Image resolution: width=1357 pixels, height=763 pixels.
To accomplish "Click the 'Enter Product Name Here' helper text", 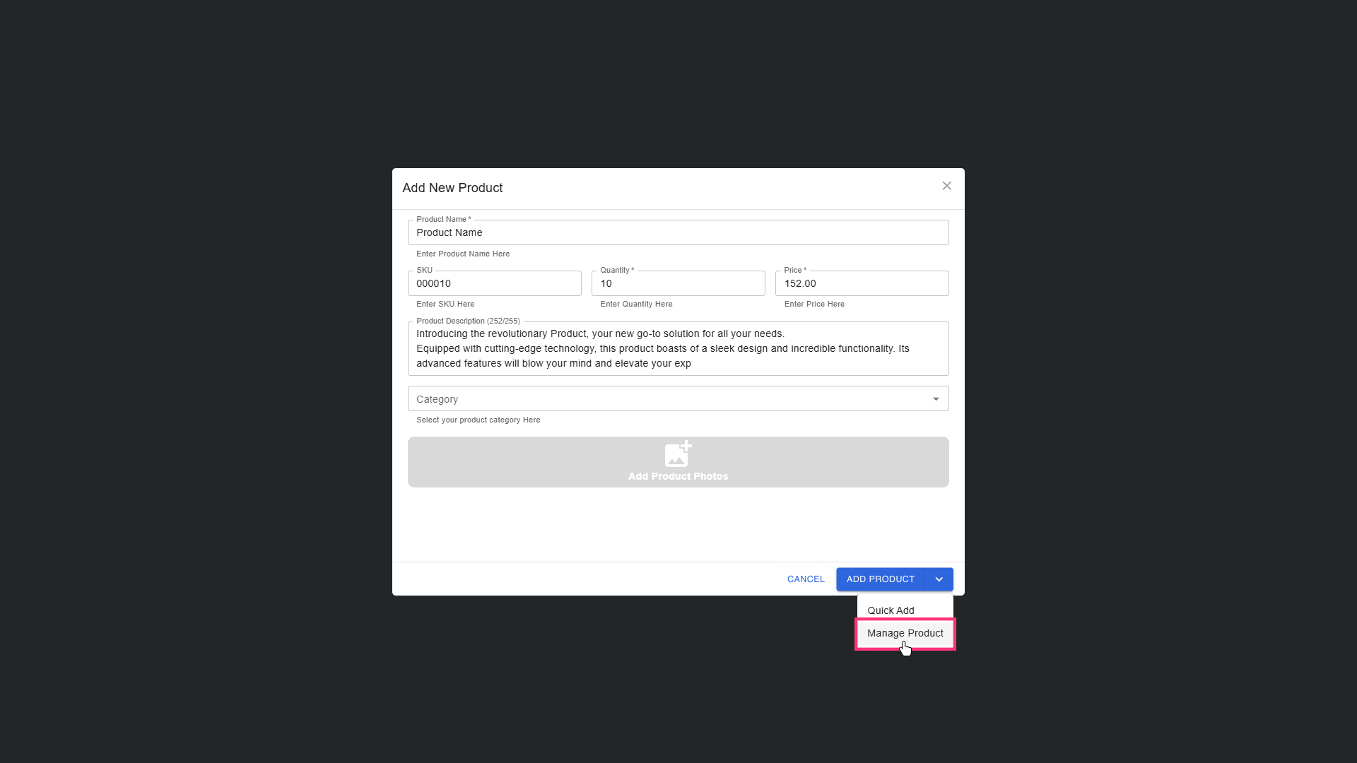I will pos(462,254).
